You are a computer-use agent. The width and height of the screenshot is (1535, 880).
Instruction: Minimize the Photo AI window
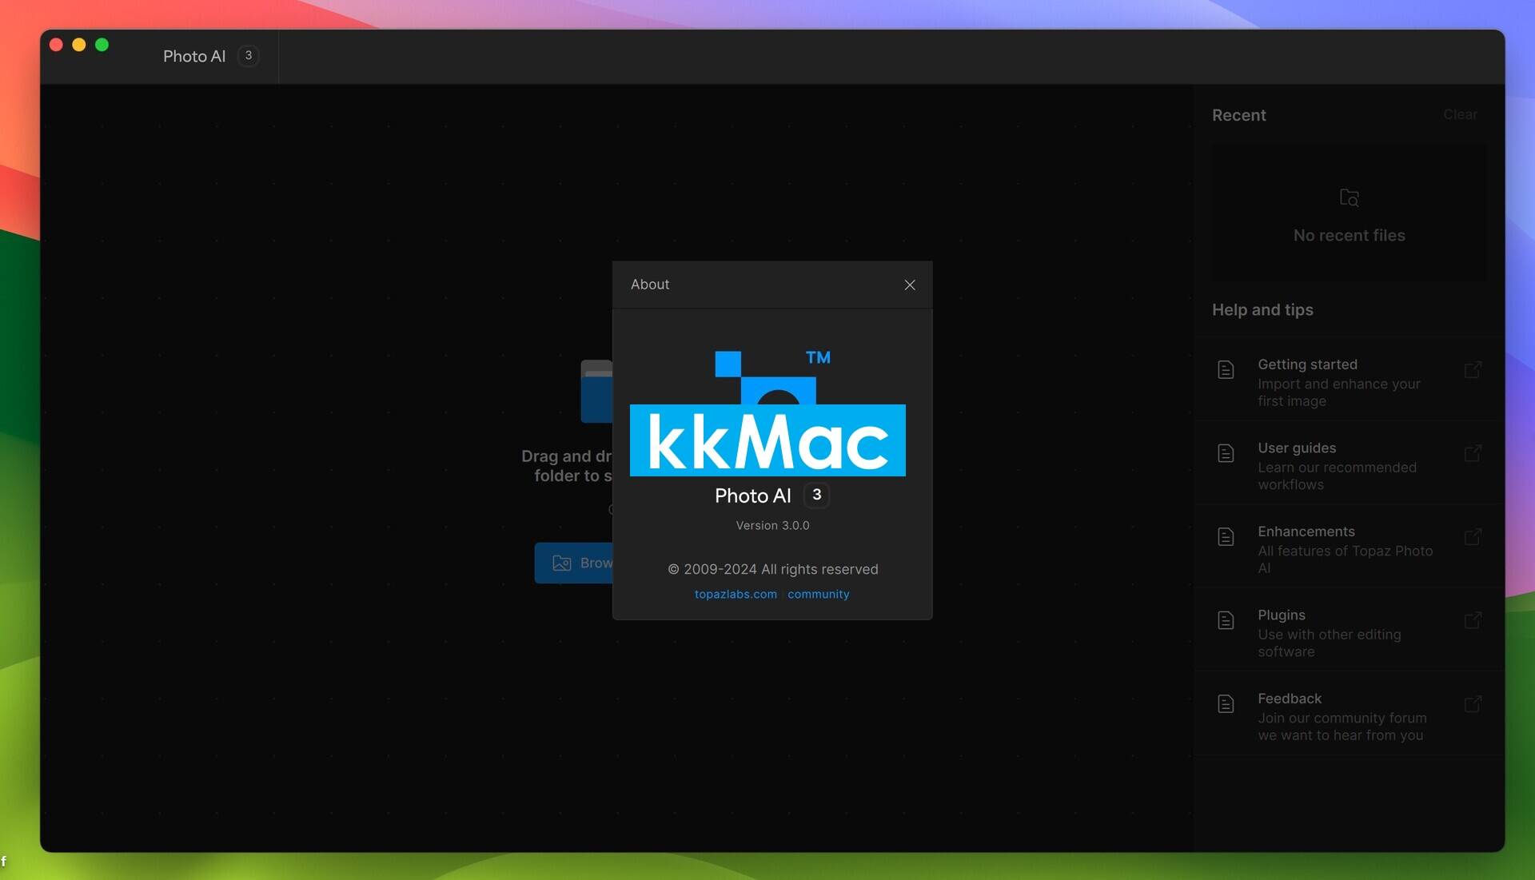[79, 45]
